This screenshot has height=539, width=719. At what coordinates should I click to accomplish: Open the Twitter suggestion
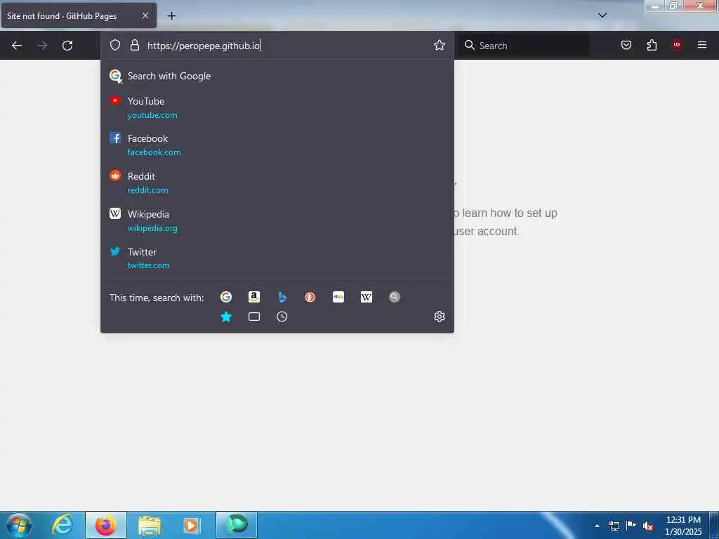[x=277, y=258]
